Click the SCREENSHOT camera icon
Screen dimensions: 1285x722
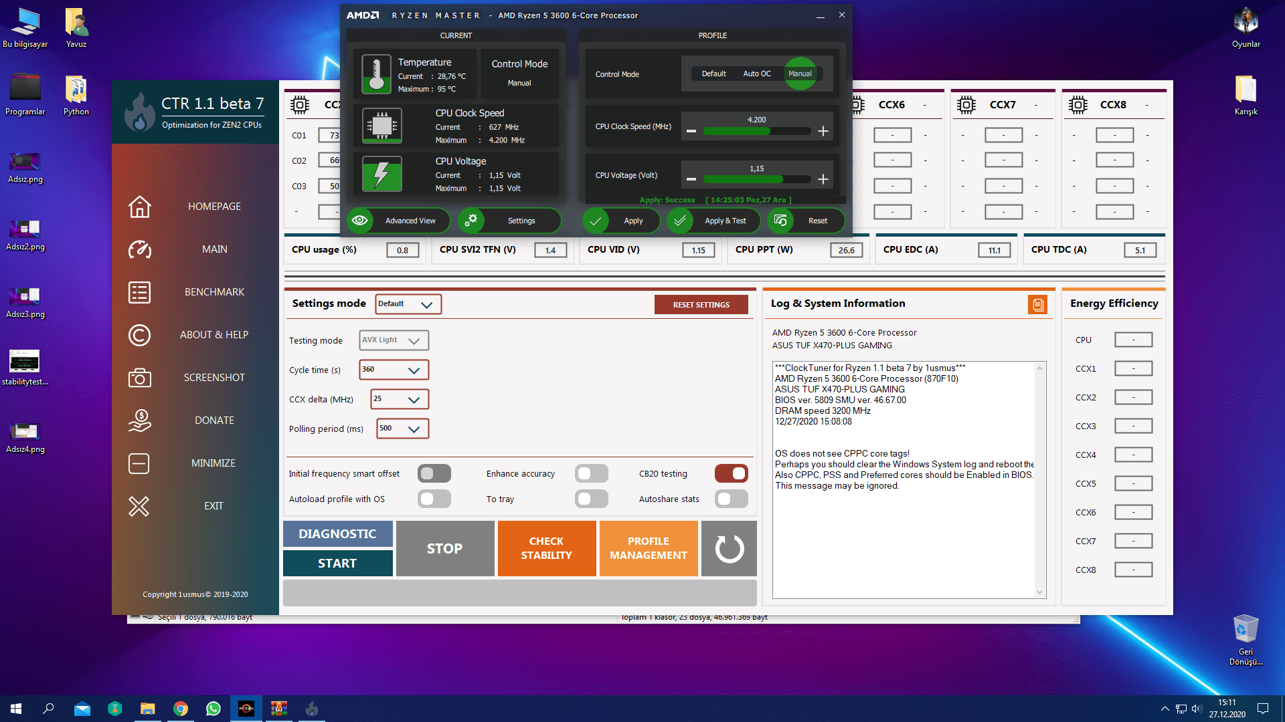[139, 378]
